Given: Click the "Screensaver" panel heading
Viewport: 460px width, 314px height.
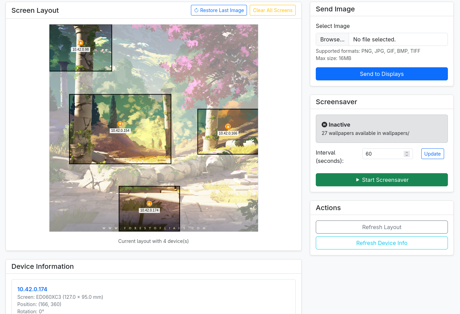Looking at the screenshot, I should tap(336, 102).
